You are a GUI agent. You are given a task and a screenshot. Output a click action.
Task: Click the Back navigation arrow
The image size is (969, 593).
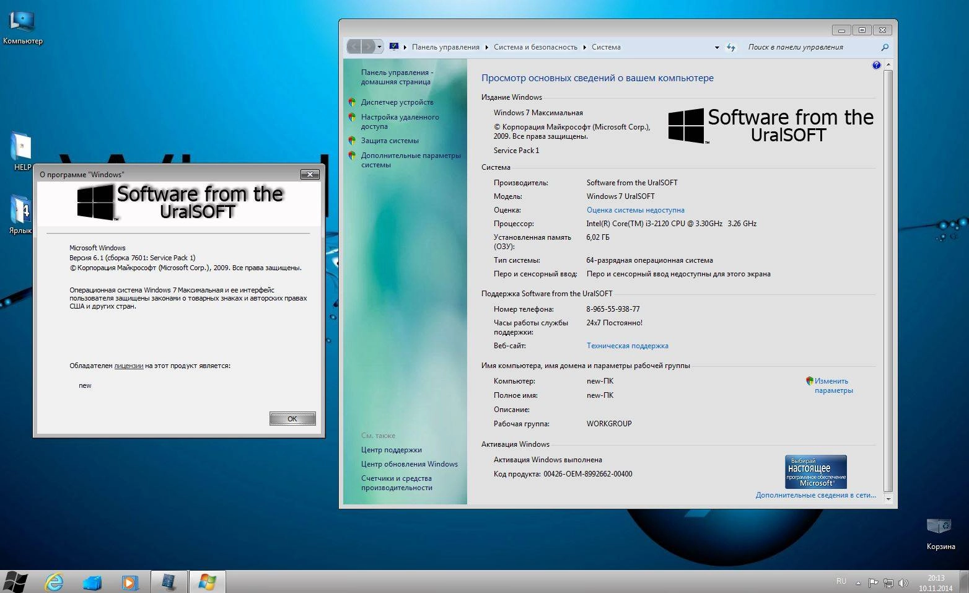[354, 46]
